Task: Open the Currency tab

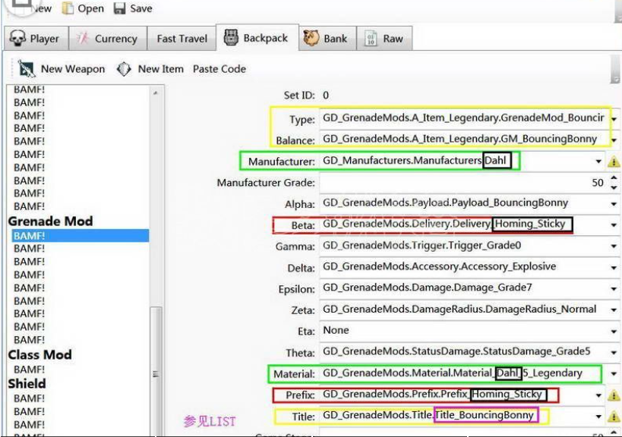Action: tap(107, 39)
